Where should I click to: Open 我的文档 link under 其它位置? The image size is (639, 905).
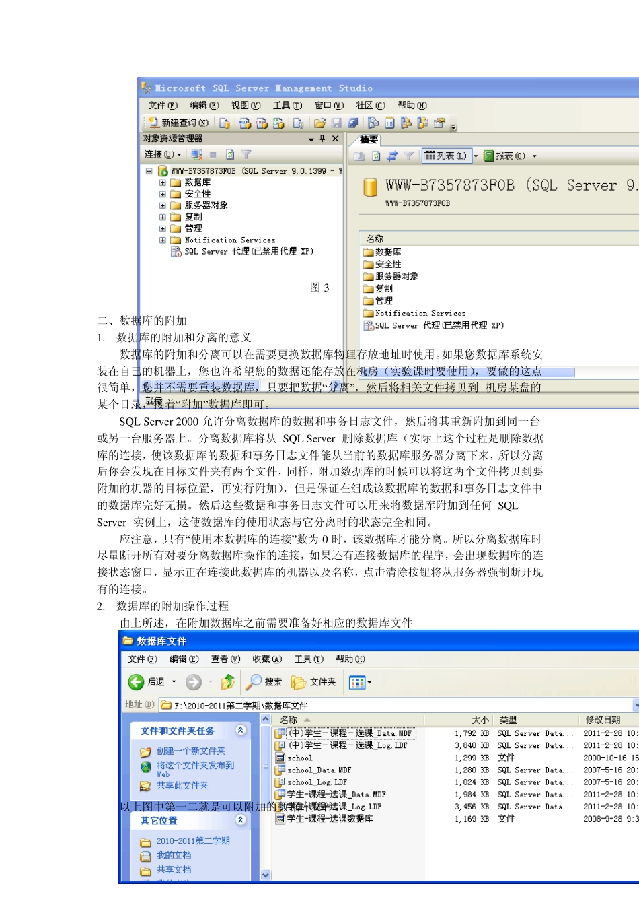pos(174,855)
